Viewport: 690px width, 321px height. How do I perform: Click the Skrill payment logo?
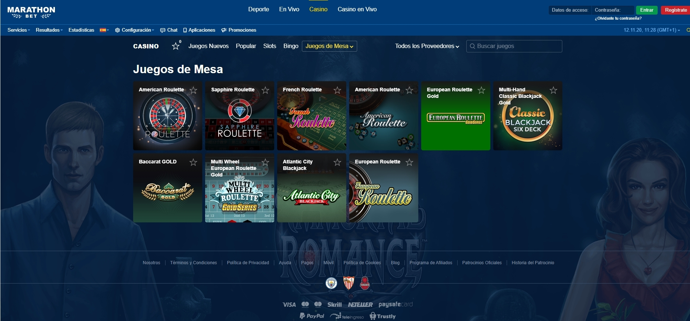[x=335, y=305]
